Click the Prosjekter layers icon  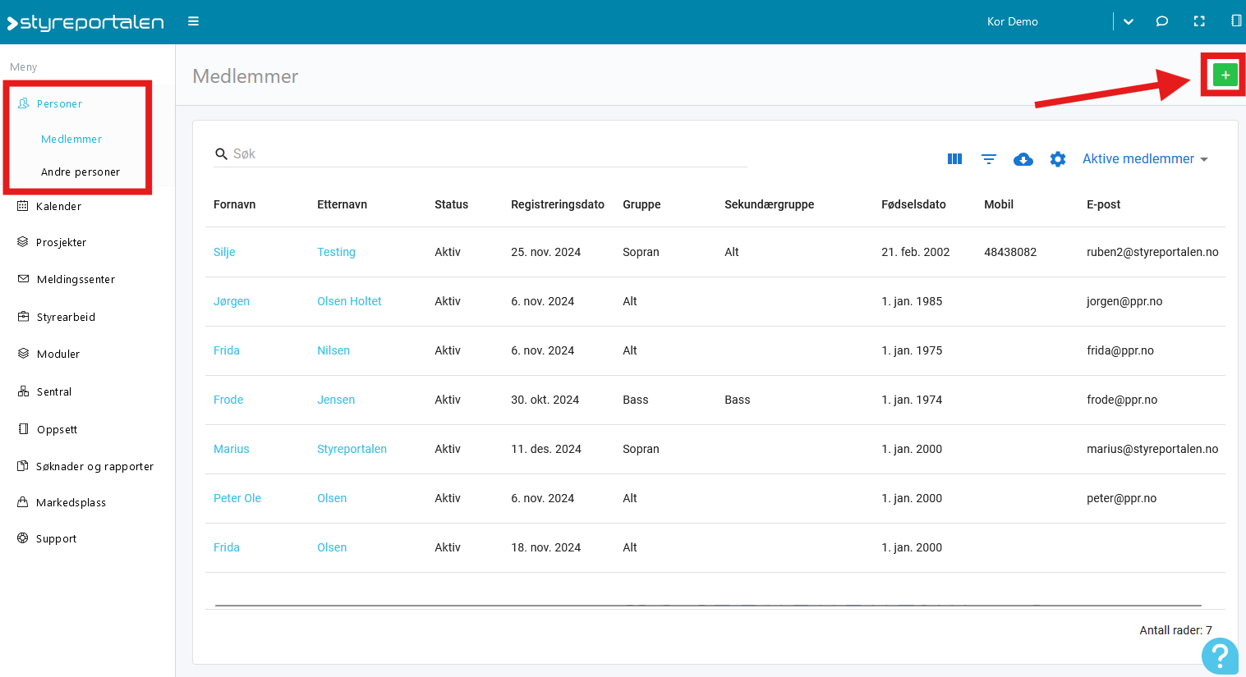[23, 242]
